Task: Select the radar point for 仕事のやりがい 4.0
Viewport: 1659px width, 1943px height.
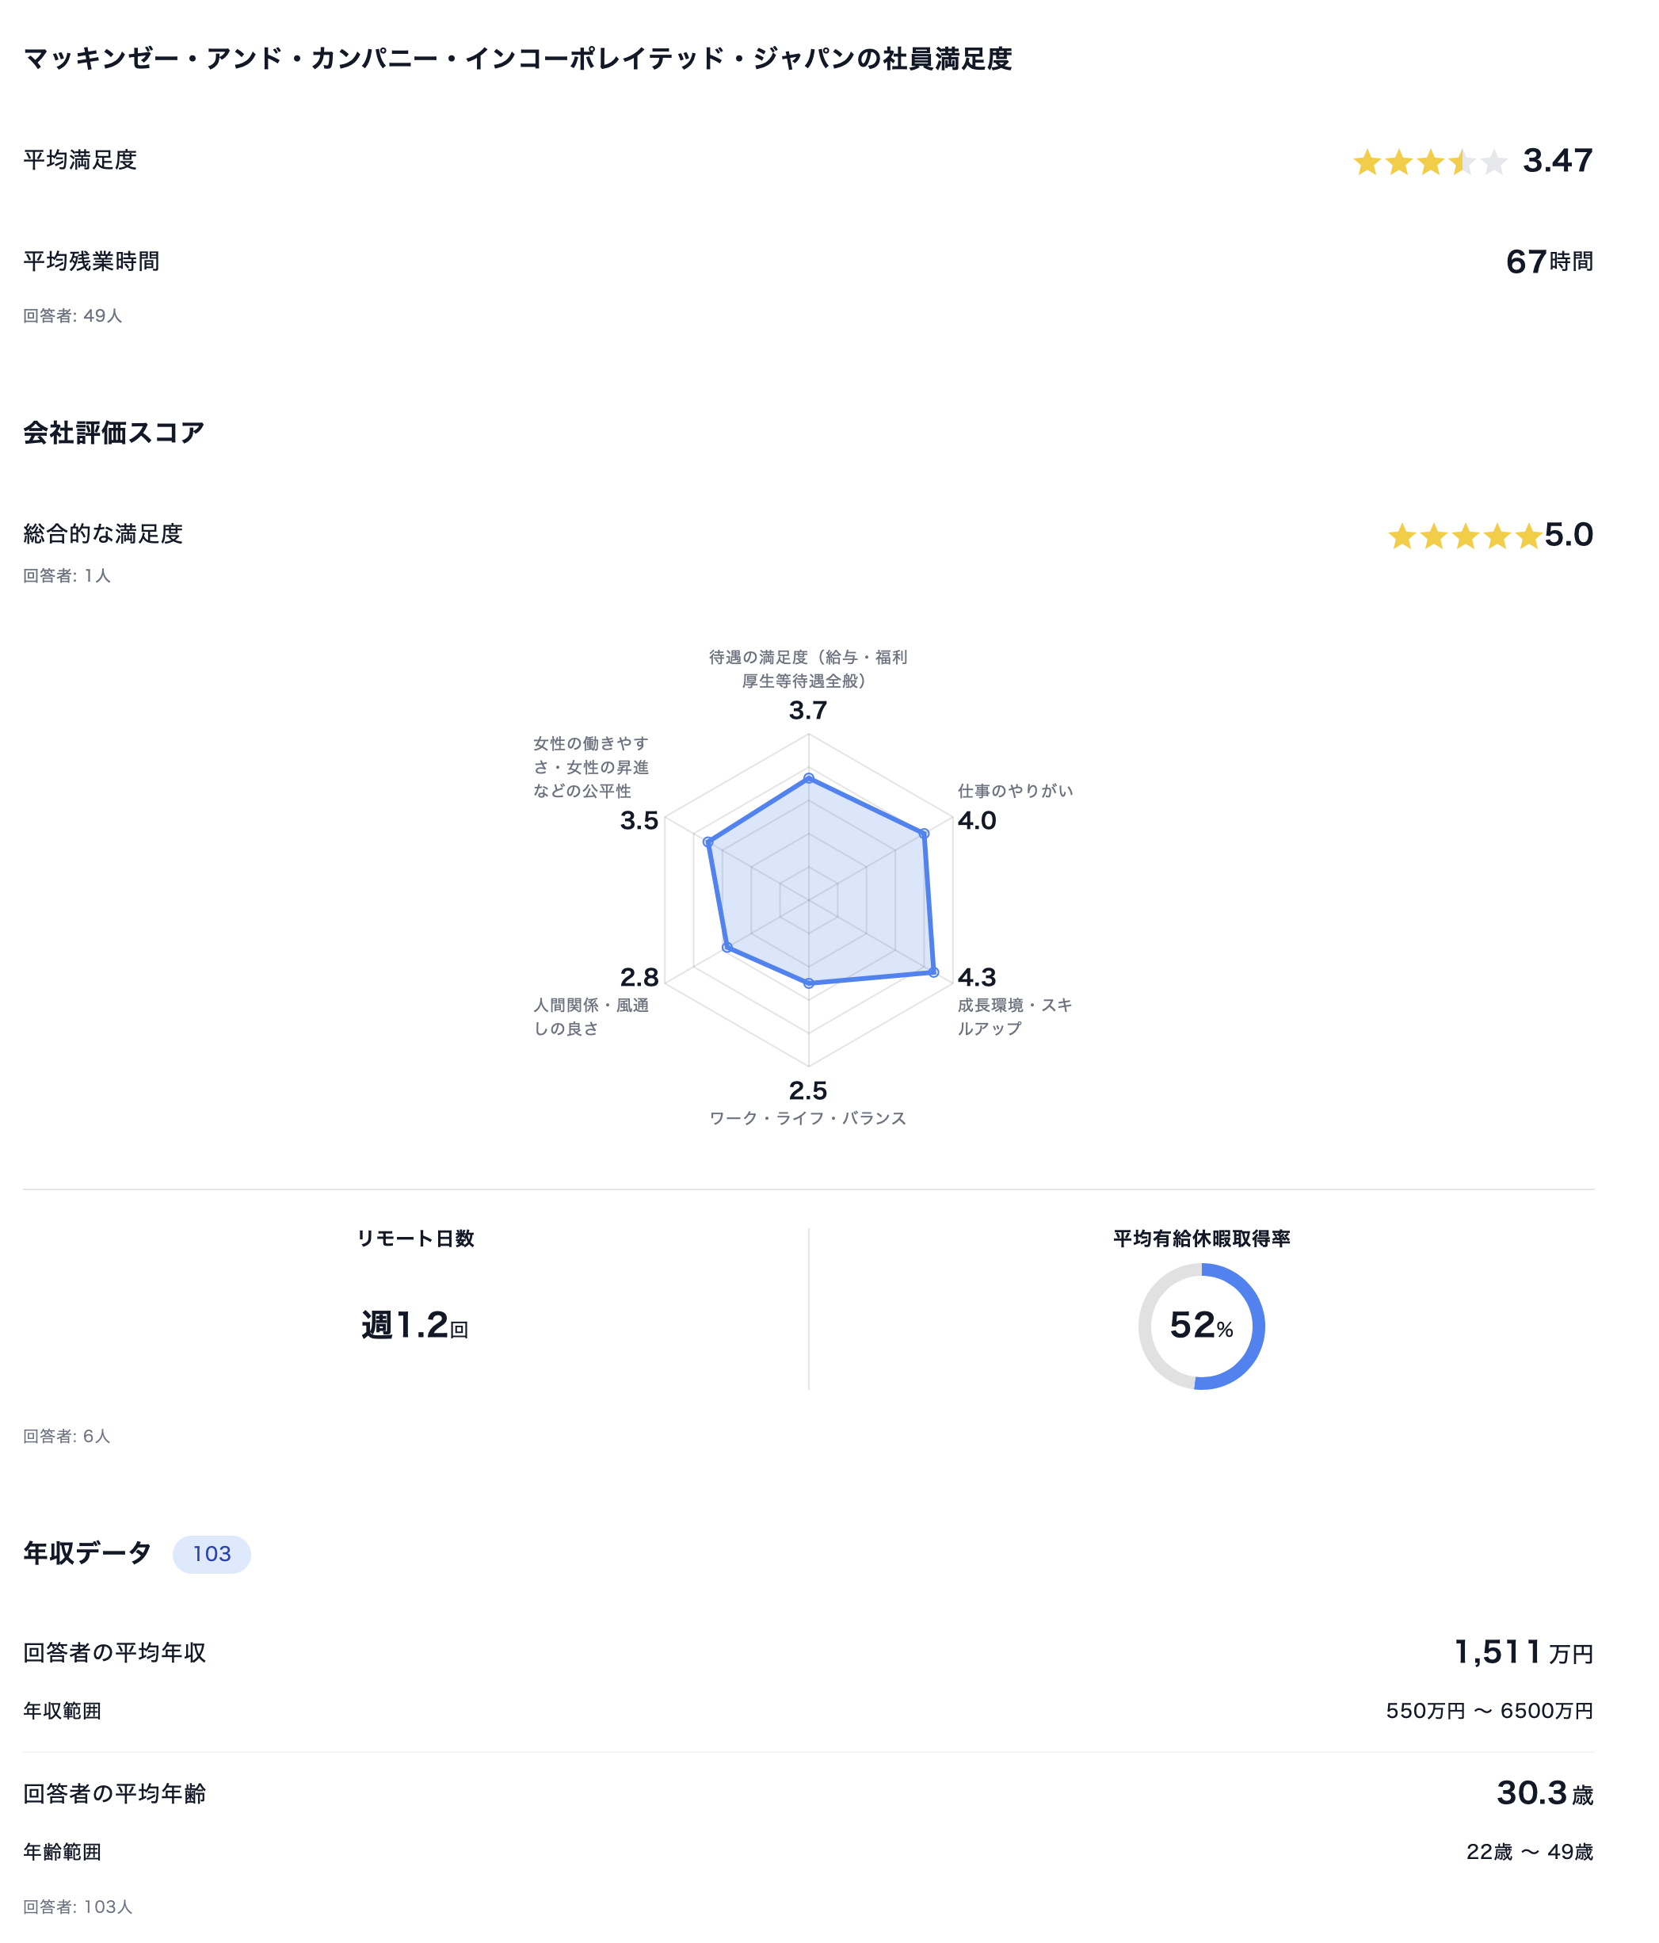Action: (924, 834)
